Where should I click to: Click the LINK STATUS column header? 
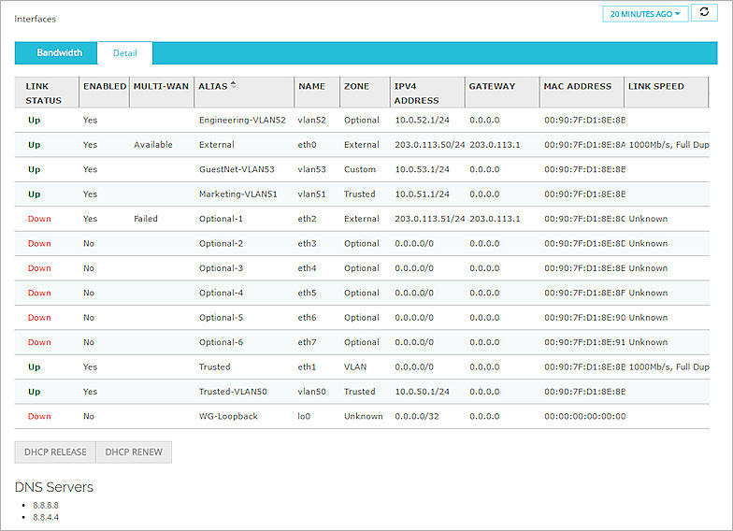47,93
